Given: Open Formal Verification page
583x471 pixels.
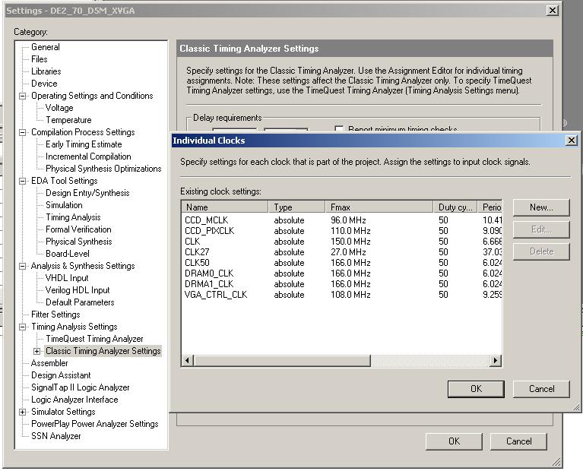Looking at the screenshot, I should coord(78,229).
